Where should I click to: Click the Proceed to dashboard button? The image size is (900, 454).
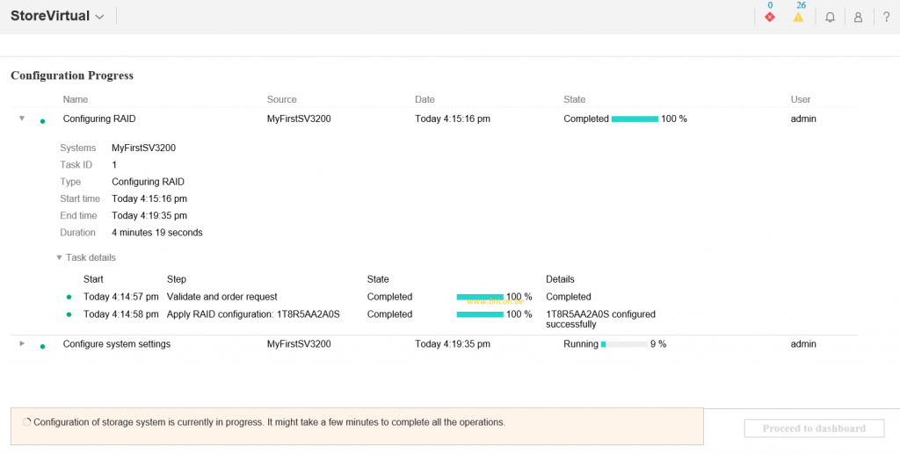pos(814,429)
